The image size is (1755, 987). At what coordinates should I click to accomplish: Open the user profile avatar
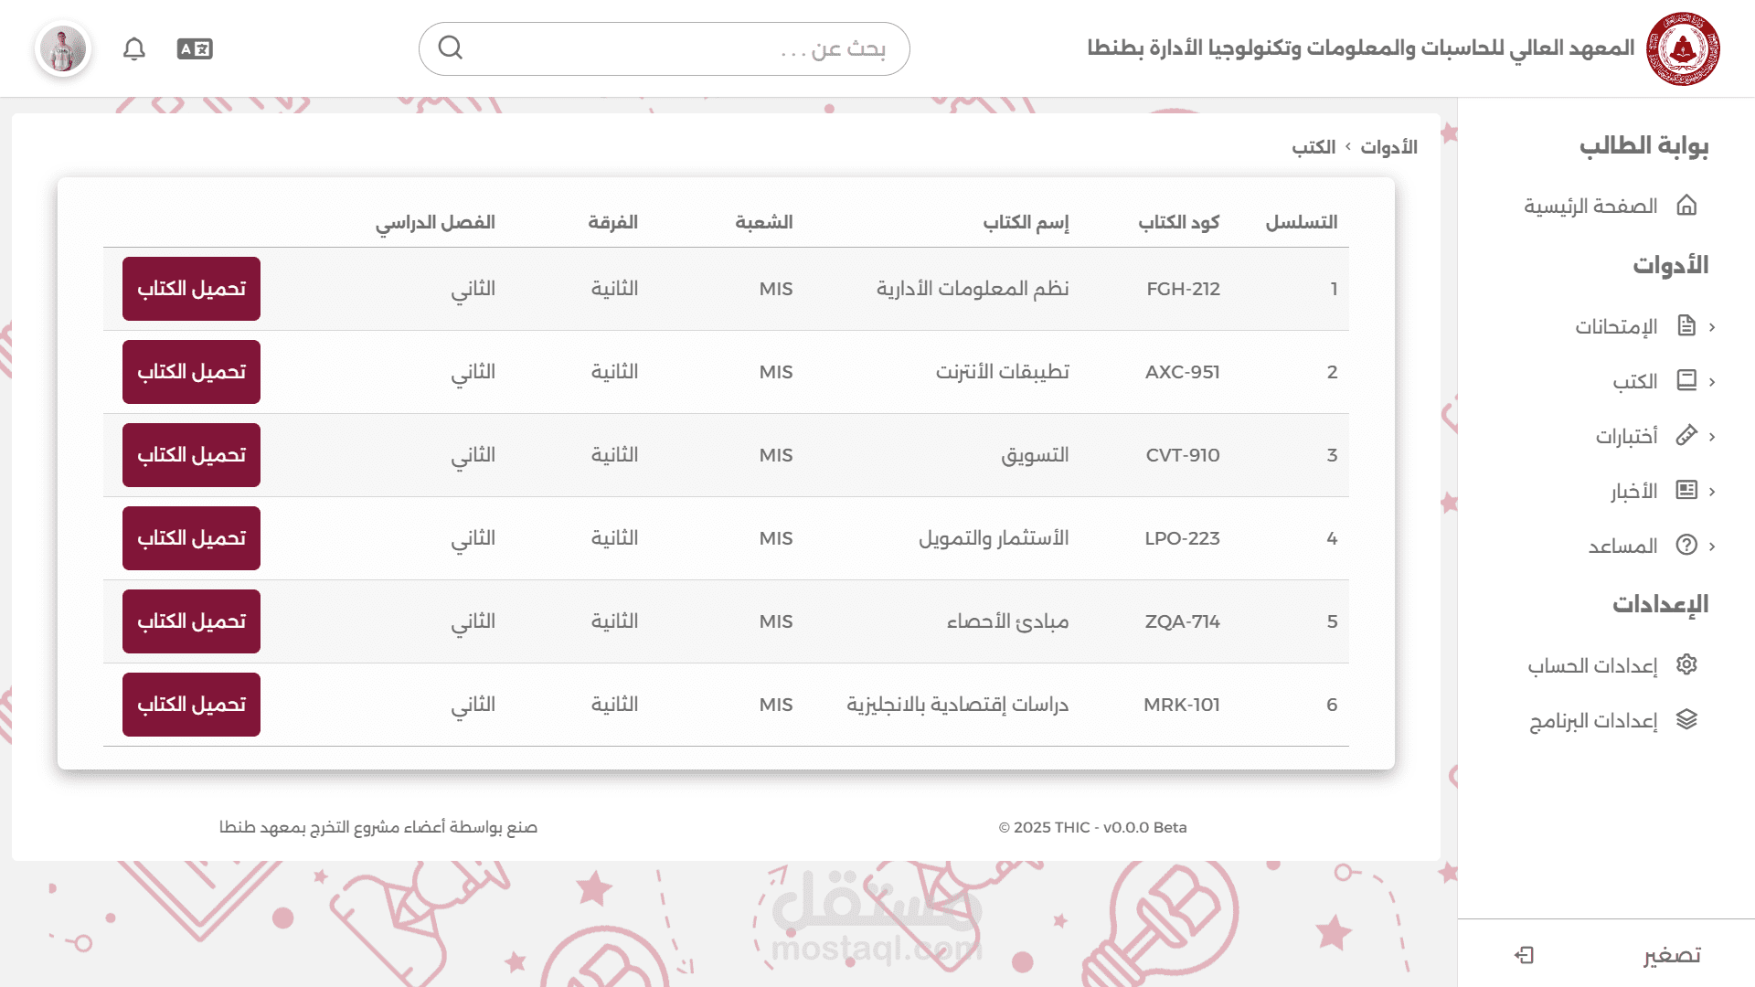click(63, 48)
